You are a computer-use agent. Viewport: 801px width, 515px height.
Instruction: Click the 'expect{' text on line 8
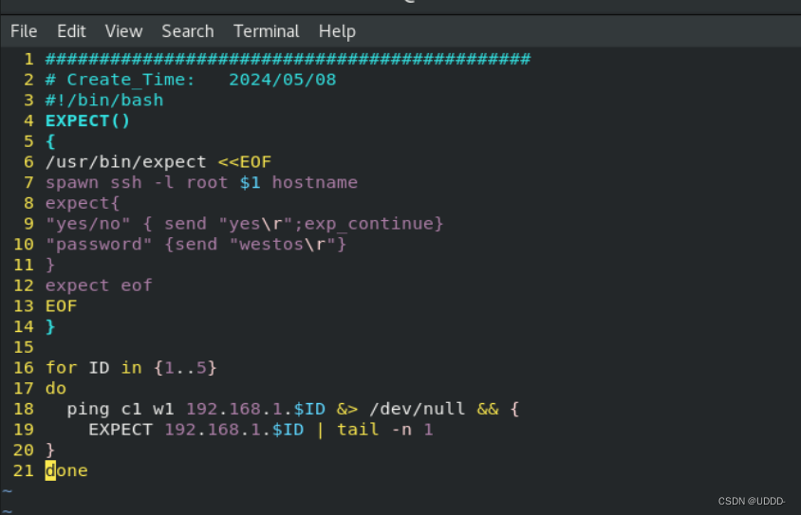click(x=83, y=203)
